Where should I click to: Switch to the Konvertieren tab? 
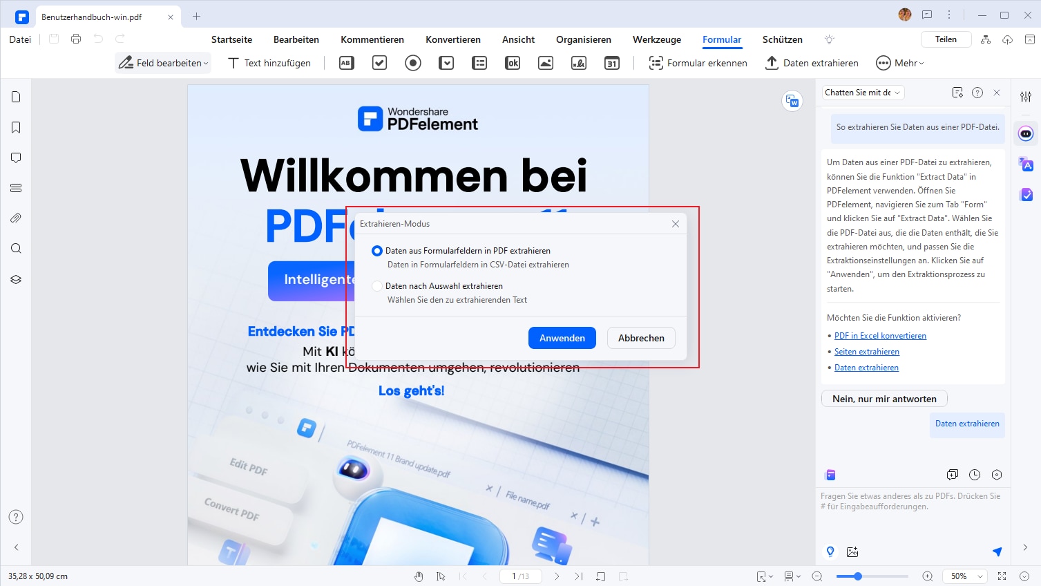[453, 39]
